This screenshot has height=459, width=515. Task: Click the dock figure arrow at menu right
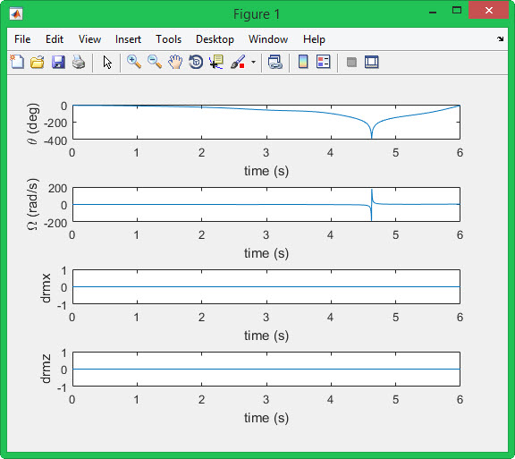point(500,38)
